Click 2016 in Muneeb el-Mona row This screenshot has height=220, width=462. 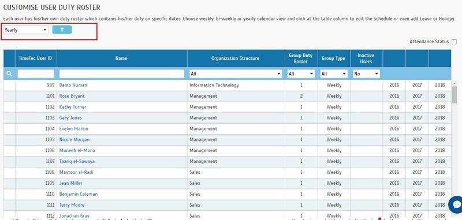(x=394, y=150)
